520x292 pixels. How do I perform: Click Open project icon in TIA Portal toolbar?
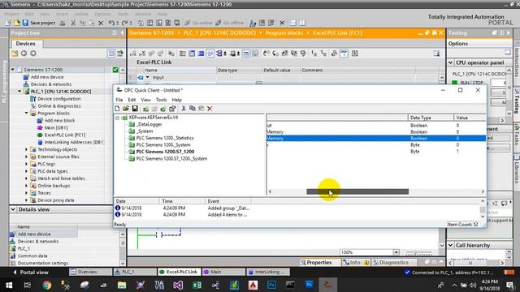[x=16, y=23]
